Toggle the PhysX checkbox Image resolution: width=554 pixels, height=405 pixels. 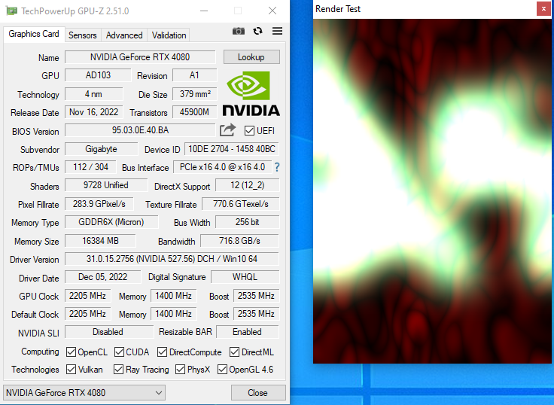click(x=180, y=370)
